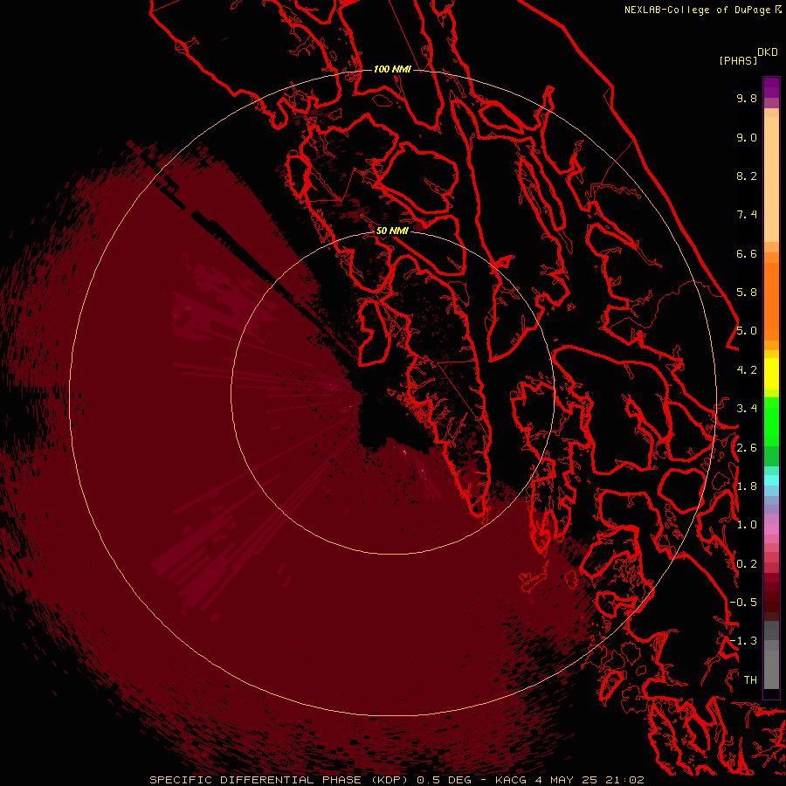The width and height of the screenshot is (786, 786).
Task: Click the 1.8 value on the color scale
Action: [747, 486]
